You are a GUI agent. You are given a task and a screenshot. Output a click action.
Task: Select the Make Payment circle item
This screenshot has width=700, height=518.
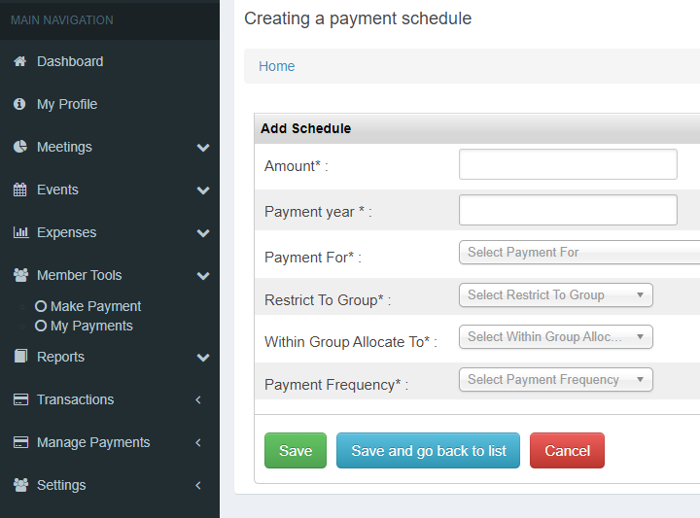tap(87, 306)
